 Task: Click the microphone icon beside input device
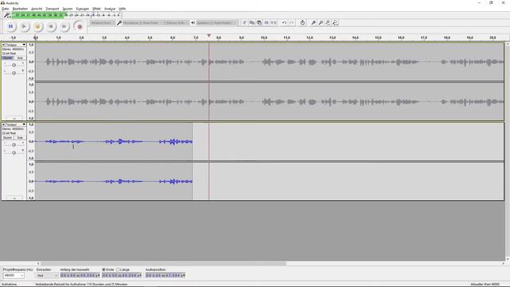119,23
